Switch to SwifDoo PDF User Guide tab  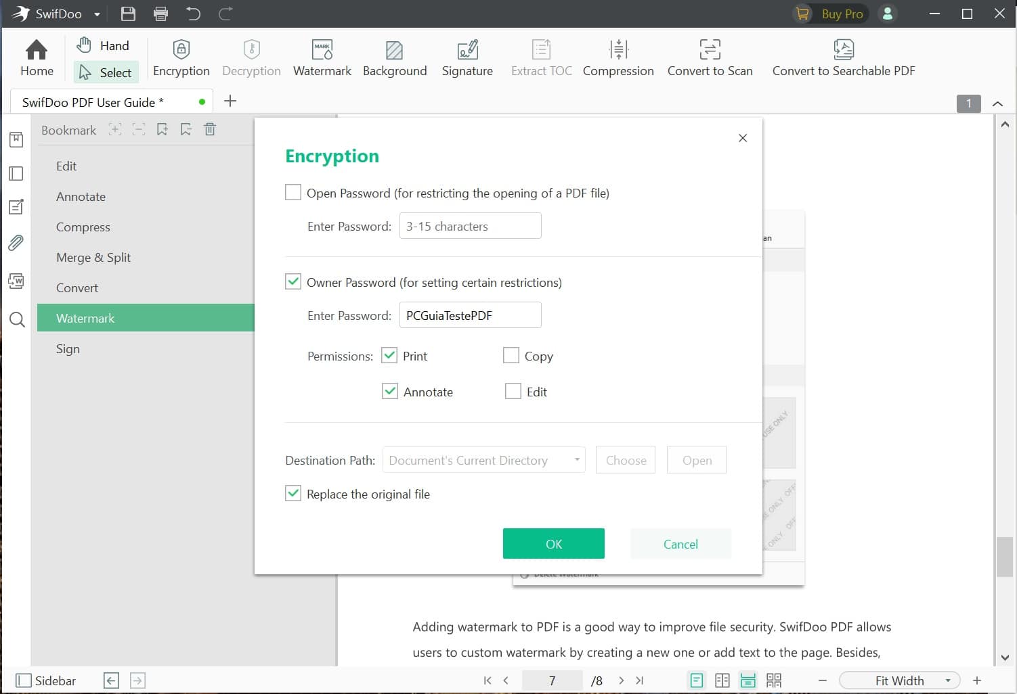pyautogui.click(x=93, y=102)
